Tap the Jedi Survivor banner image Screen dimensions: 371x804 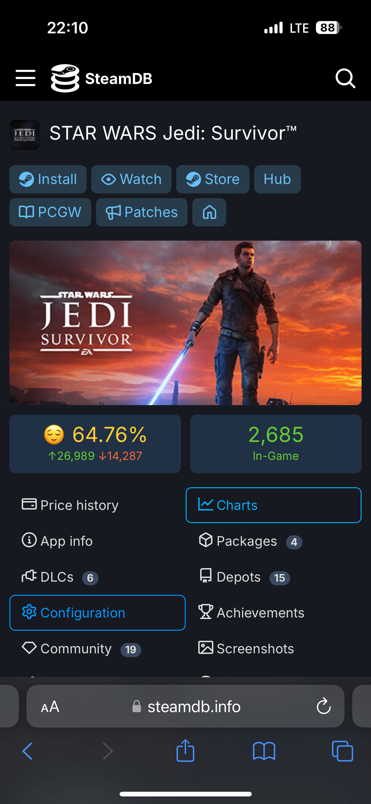[x=185, y=323]
